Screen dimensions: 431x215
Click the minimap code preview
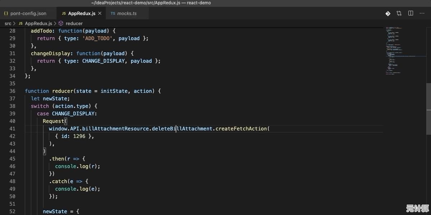[x=399, y=50]
